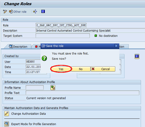Click Yes to save the role
The width and height of the screenshot is (145, 127).
pyautogui.click(x=61, y=69)
